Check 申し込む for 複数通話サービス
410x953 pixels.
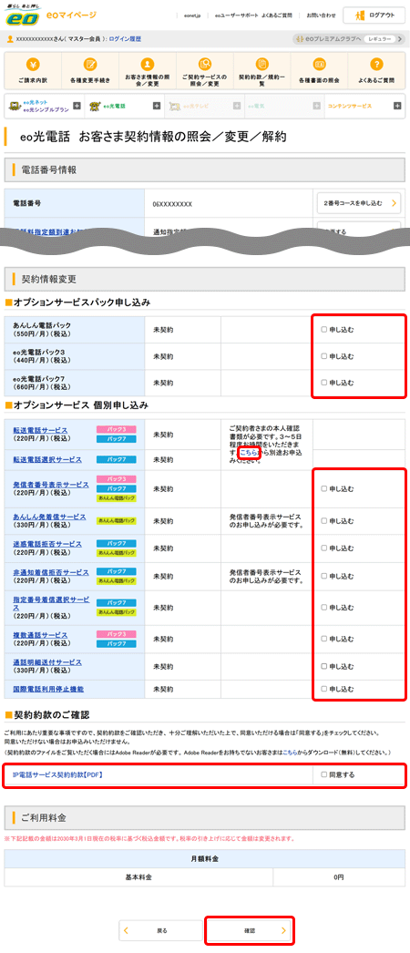pos(323,639)
